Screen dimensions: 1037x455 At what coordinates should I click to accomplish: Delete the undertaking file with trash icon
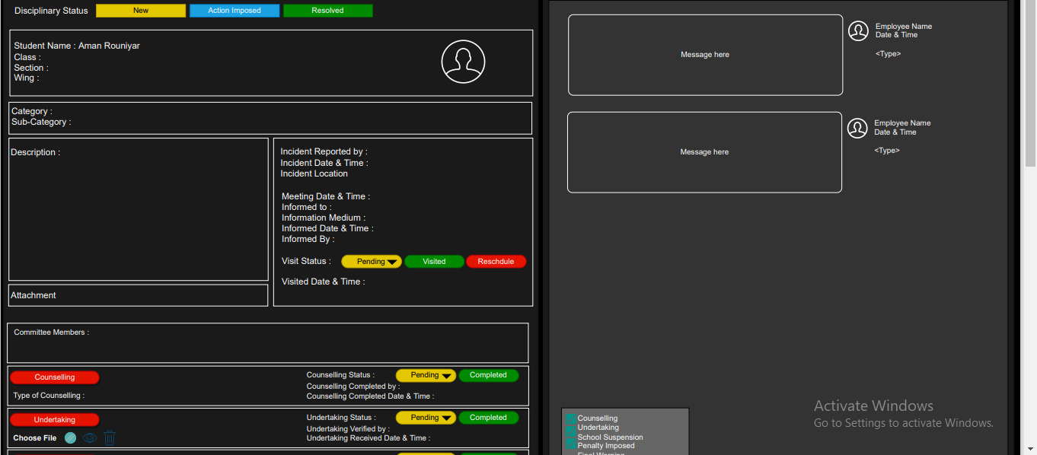tap(110, 437)
